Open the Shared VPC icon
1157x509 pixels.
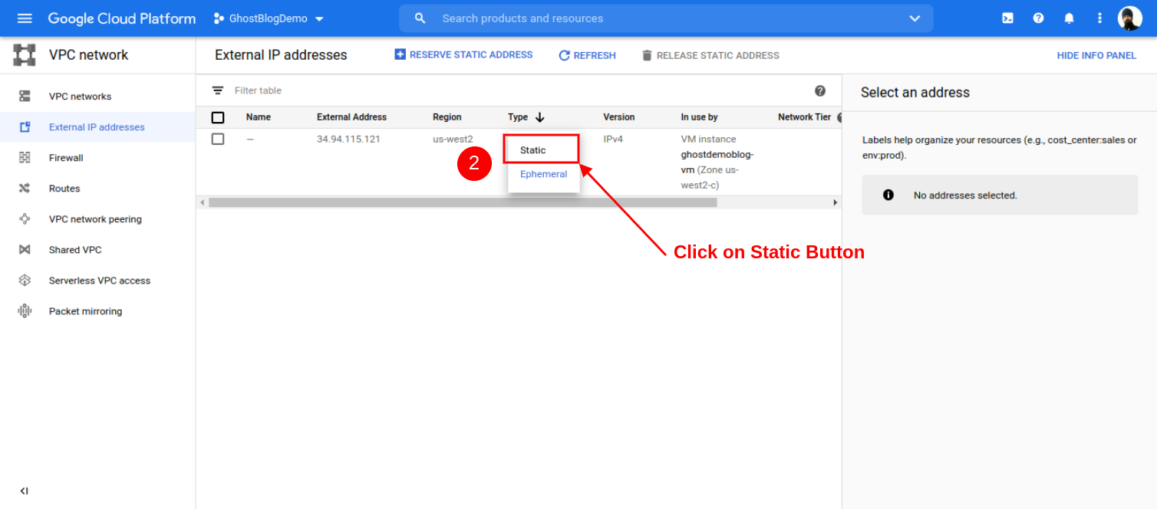coord(24,249)
